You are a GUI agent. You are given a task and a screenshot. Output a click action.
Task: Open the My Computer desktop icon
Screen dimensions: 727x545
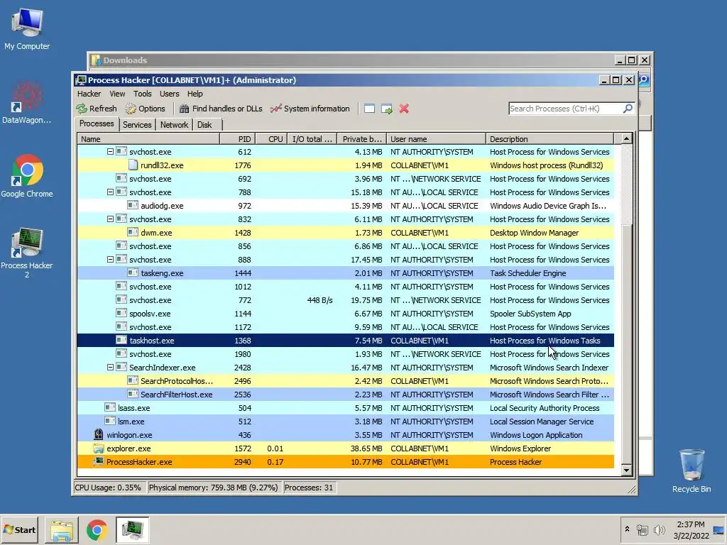pos(27,29)
